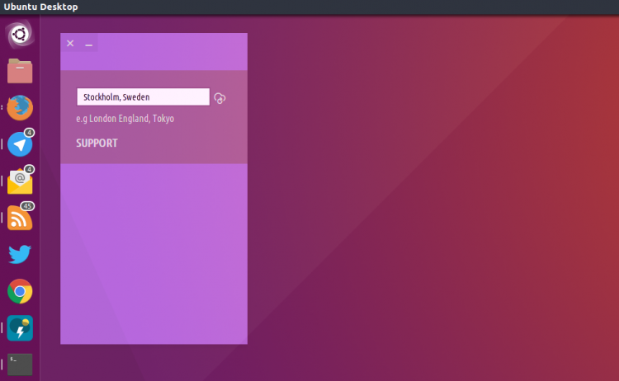
Task: Launch the Twitter client
Action: (x=20, y=254)
